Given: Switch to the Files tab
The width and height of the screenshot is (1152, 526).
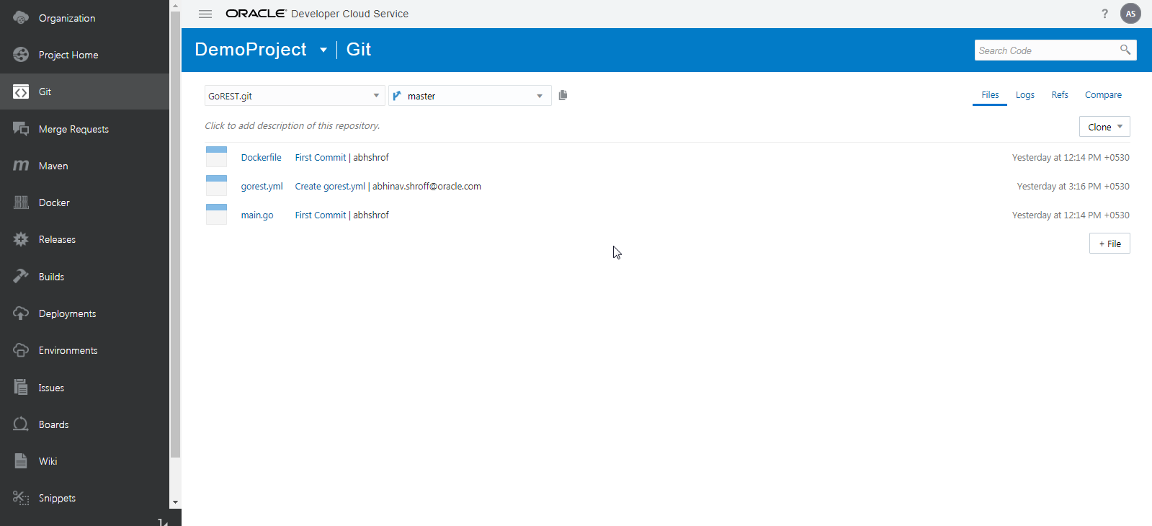Looking at the screenshot, I should (x=990, y=95).
